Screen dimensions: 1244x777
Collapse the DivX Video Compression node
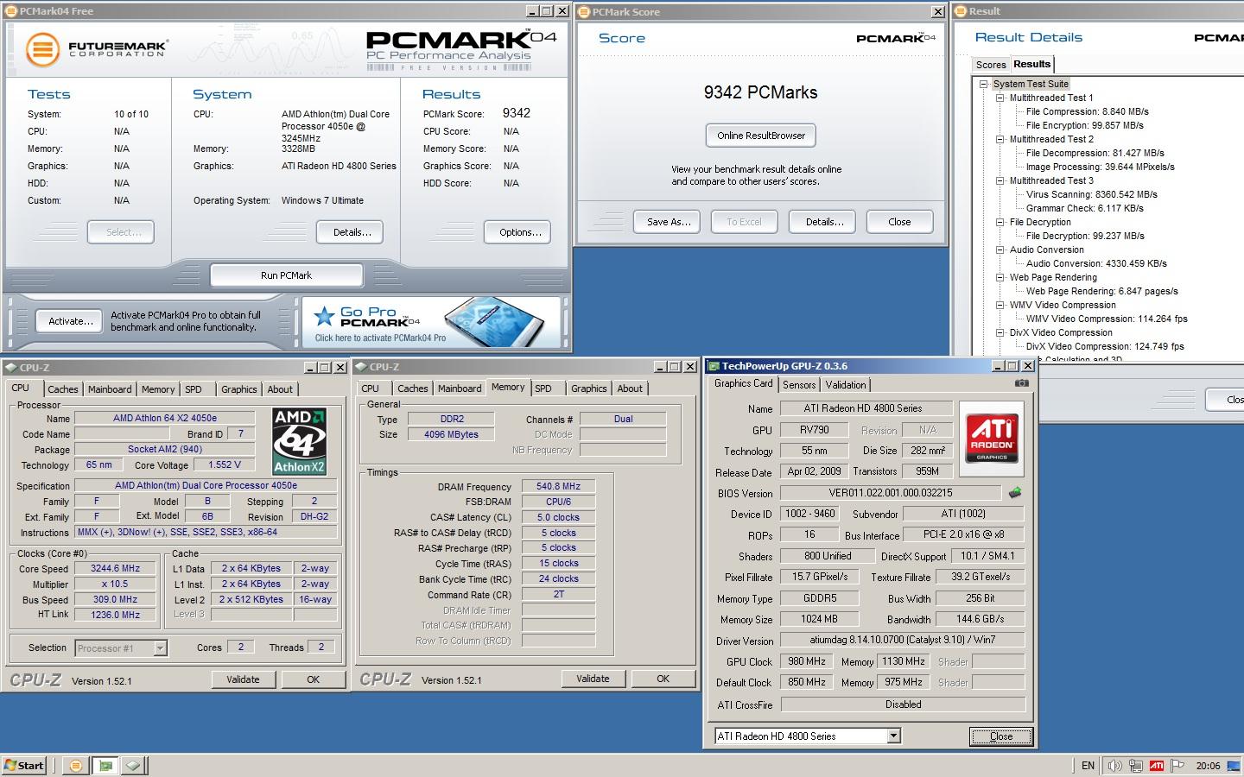click(1000, 332)
